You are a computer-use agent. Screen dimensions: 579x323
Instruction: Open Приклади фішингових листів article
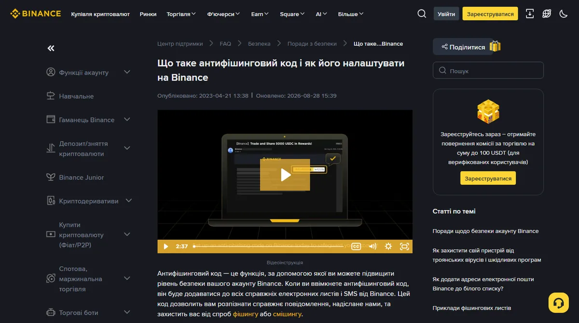472,308
